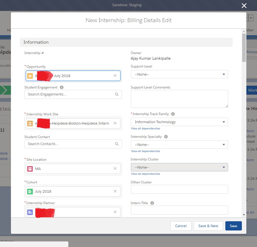257x247 pixels.
Task: Click the Search Contacts input field
Action: [x=73, y=144]
